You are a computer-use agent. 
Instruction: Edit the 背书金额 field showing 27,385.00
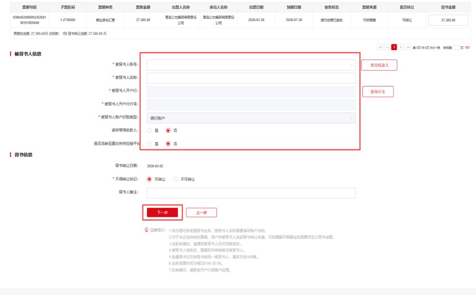point(448,20)
